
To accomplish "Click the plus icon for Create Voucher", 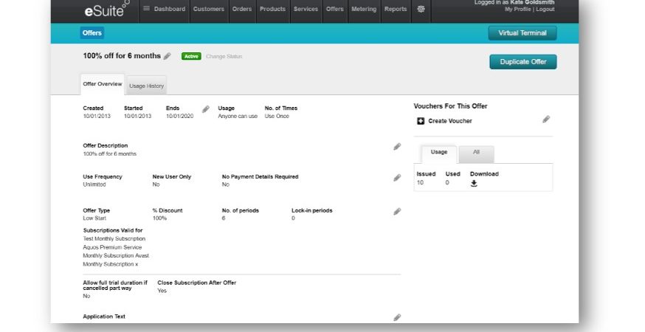I will click(421, 121).
